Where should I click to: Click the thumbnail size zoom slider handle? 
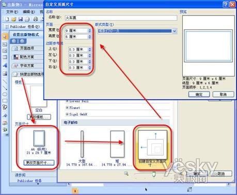[x=154, y=174]
